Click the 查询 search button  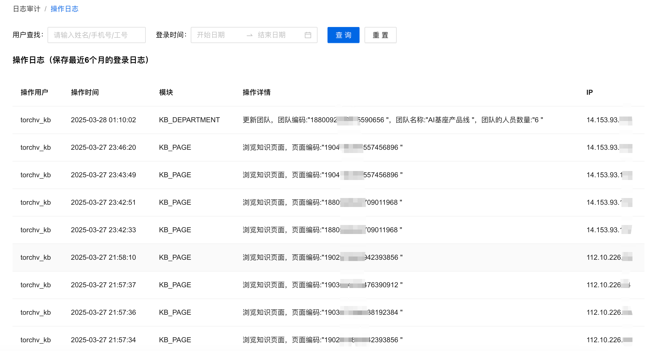coord(343,35)
